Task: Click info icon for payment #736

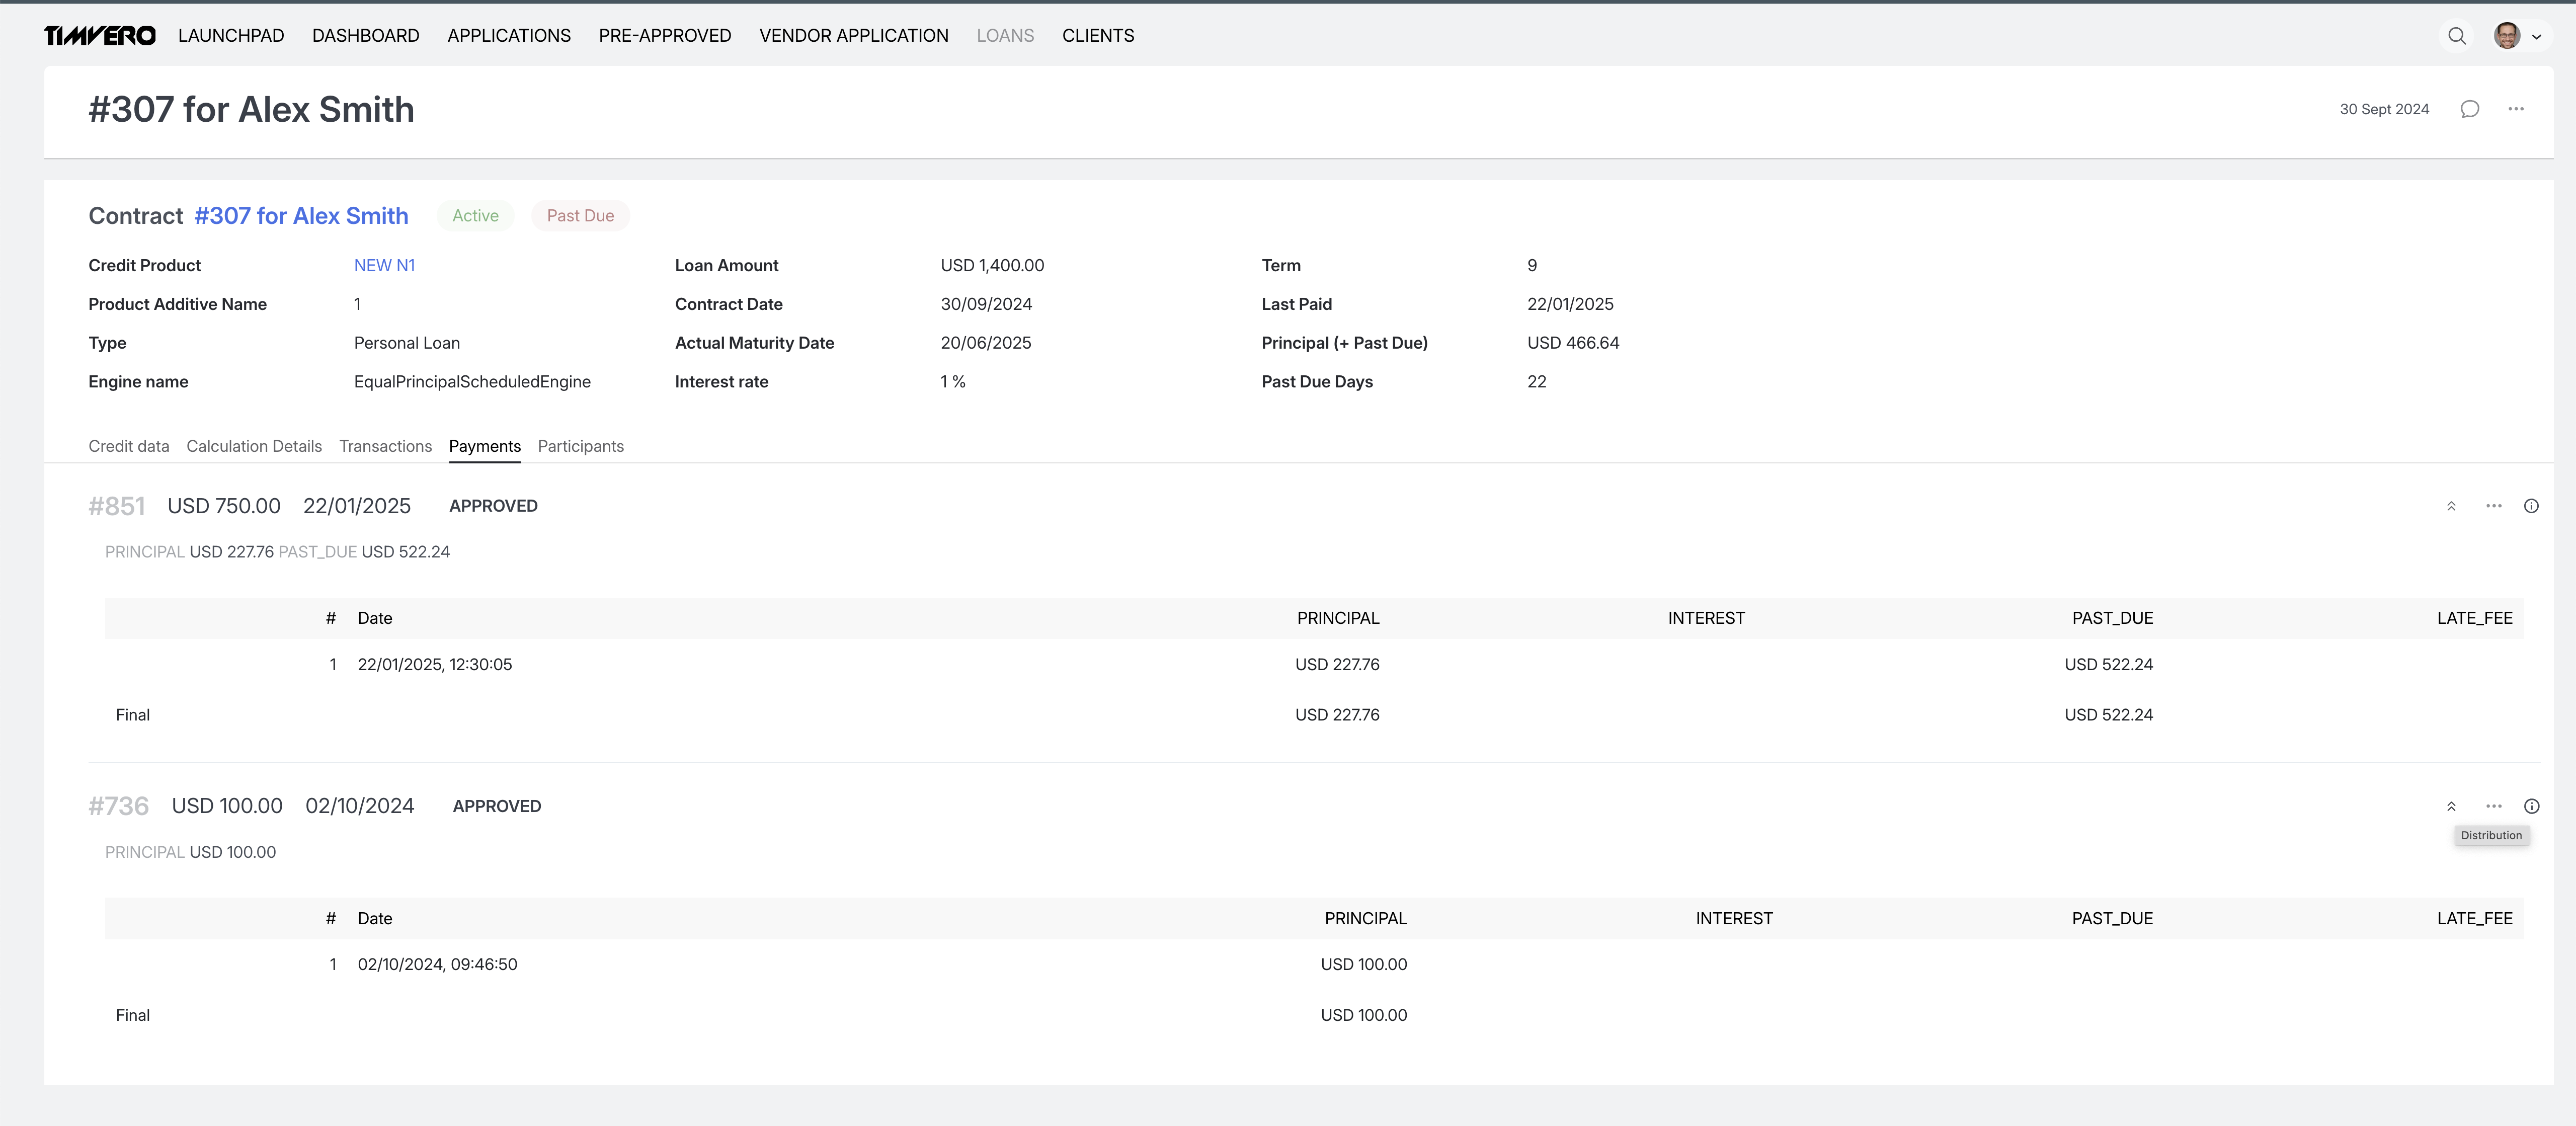Action: [x=2531, y=806]
